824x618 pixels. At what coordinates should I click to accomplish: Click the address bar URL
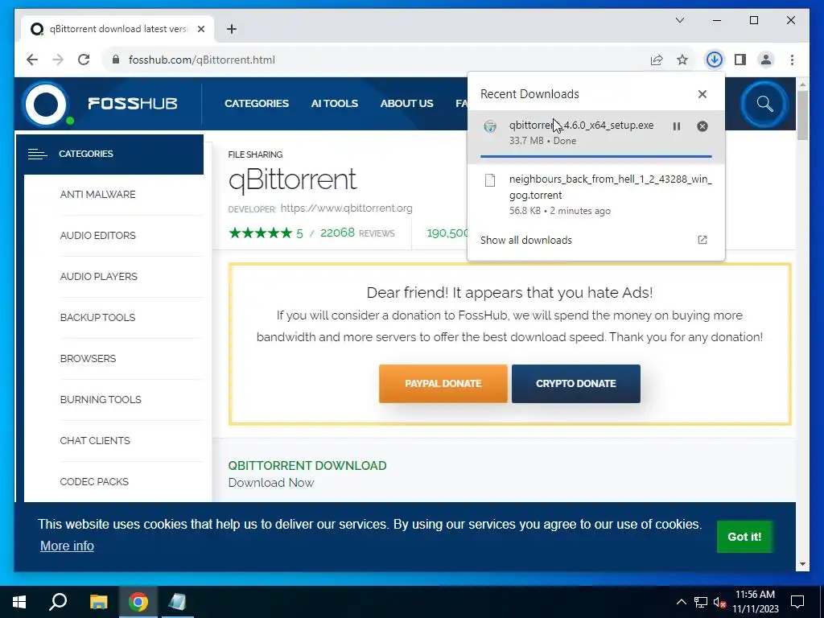[x=202, y=60]
